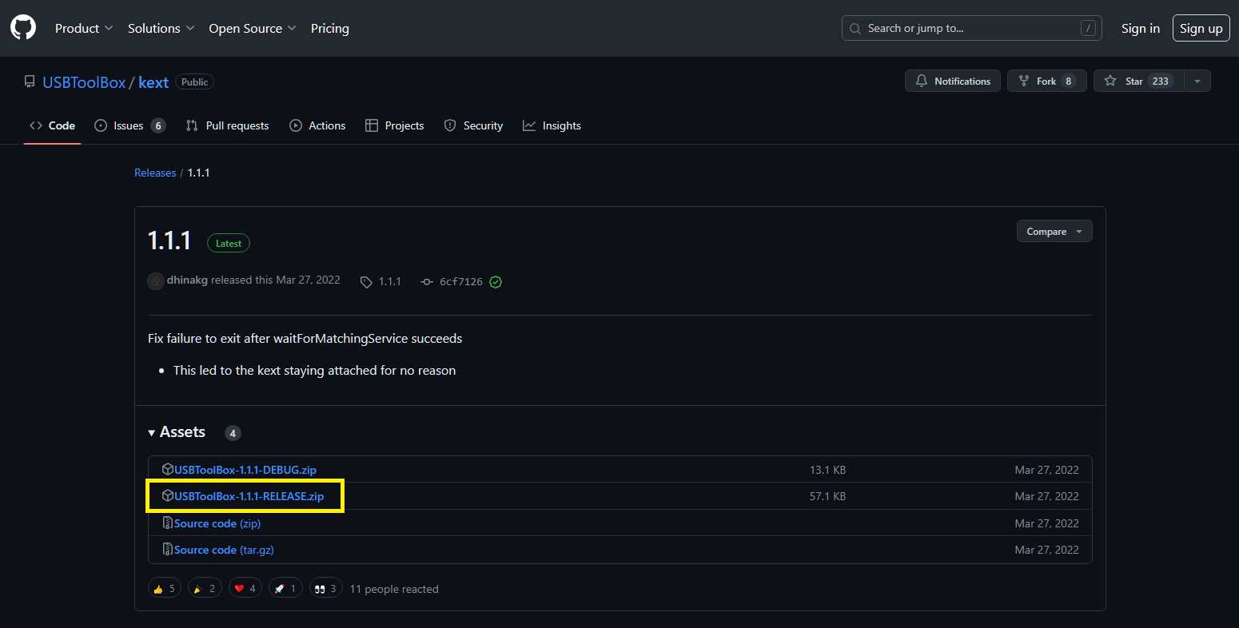This screenshot has height=628, width=1239.
Task: Click the Notifications button
Action: click(953, 81)
